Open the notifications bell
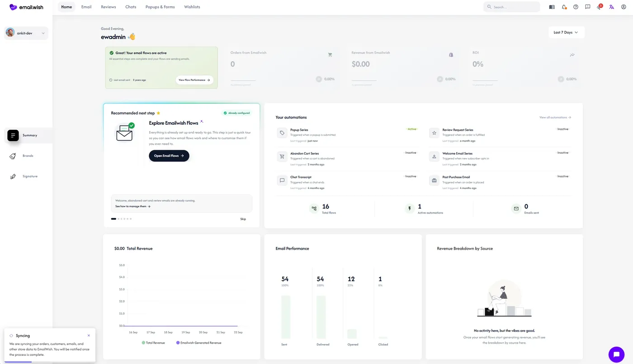Screen dimensions: 633x364 tap(564, 7)
